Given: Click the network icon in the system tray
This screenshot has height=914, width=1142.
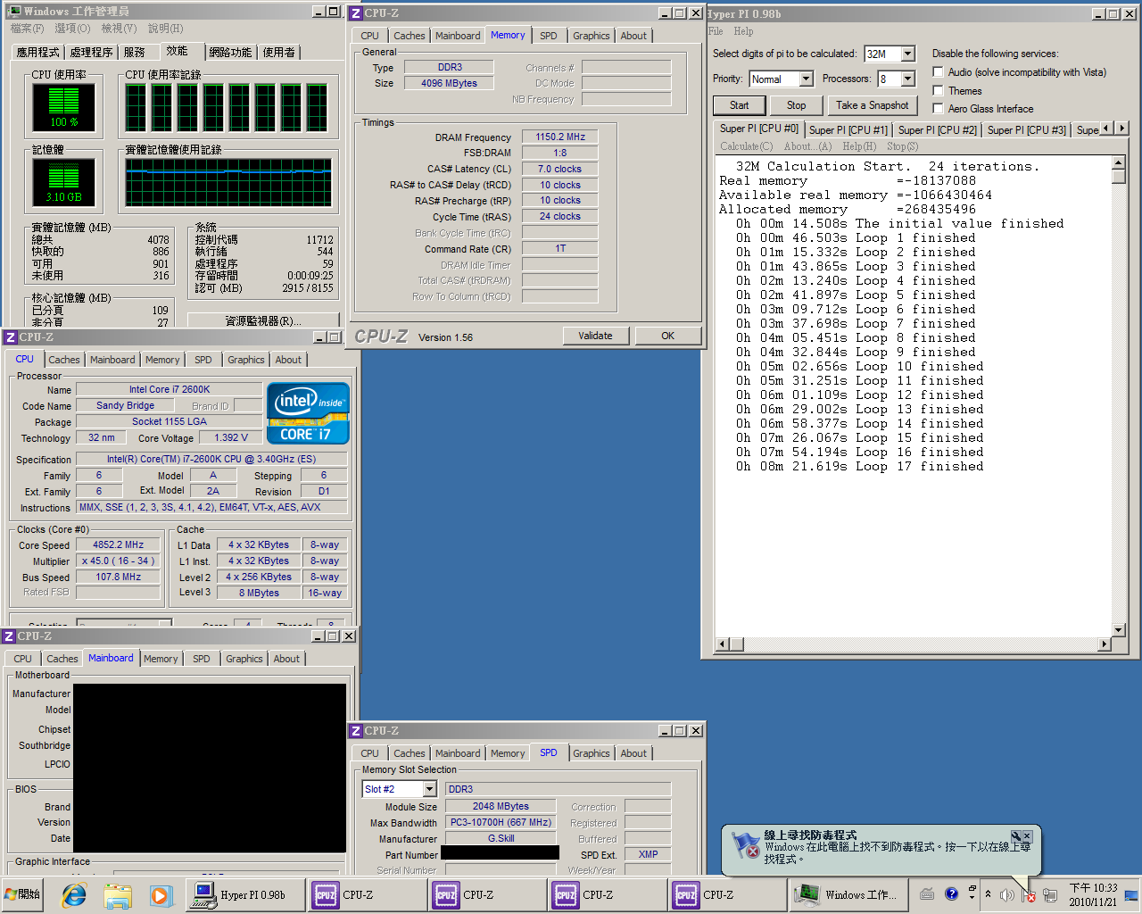Looking at the screenshot, I should [1050, 895].
